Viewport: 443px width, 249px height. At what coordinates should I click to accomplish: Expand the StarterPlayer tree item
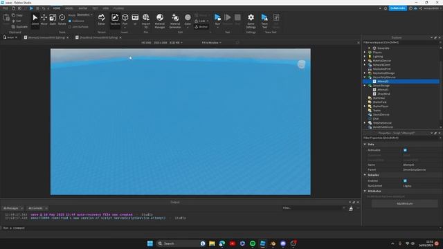365,106
